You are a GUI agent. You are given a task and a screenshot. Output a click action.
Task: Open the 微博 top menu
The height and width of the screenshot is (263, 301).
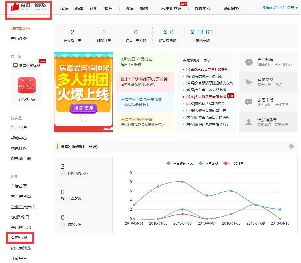[144, 8]
